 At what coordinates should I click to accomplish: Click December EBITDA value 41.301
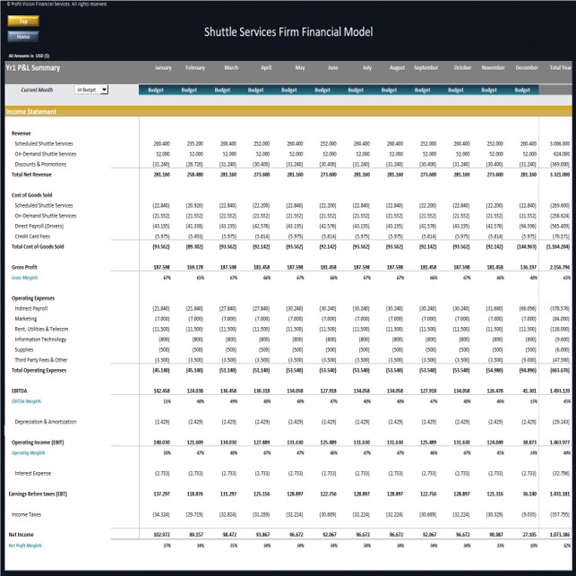529,391
